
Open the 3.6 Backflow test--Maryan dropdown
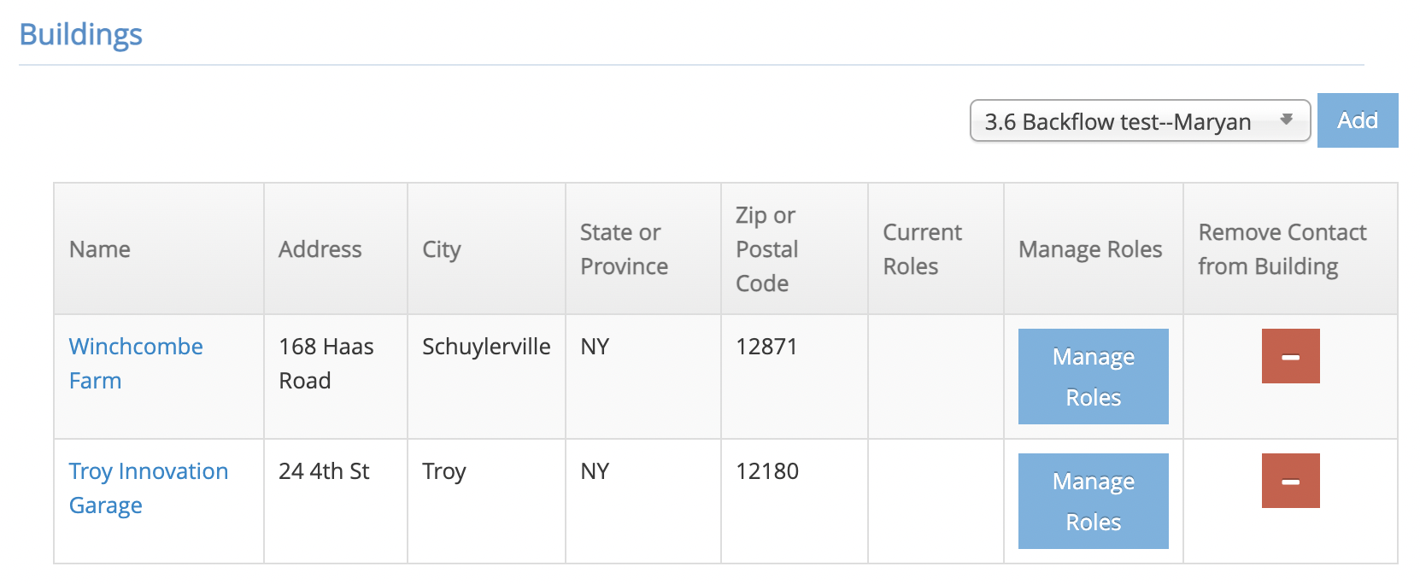(1140, 120)
